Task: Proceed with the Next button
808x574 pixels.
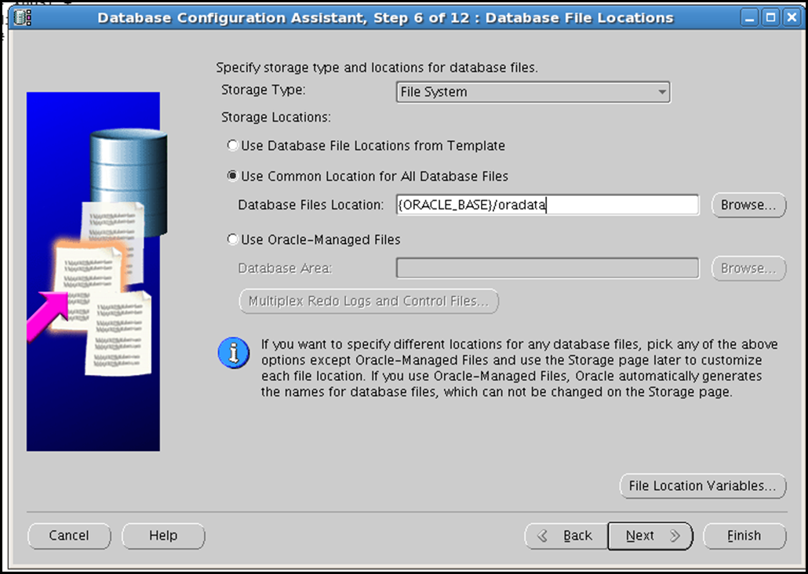Action: [650, 536]
